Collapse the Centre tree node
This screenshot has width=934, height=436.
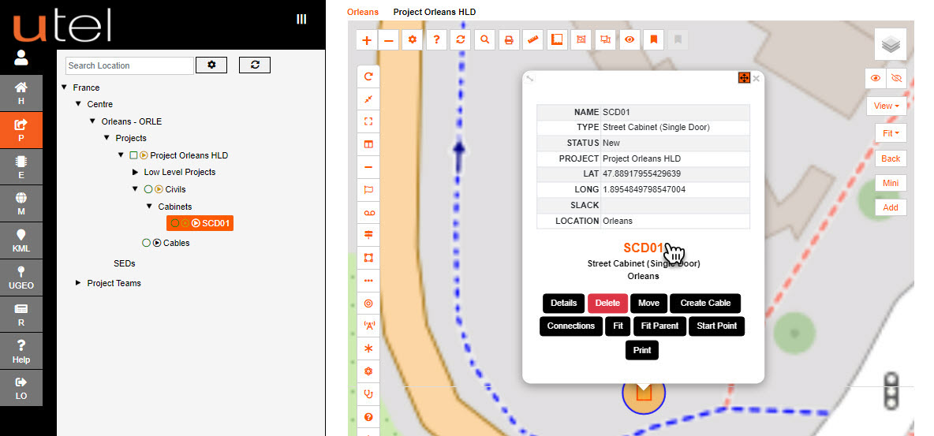click(78, 104)
